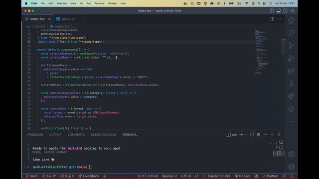Screen dimensions: 319x179
Task: Open Customize Layout button in title bar
Action: point(293,10)
